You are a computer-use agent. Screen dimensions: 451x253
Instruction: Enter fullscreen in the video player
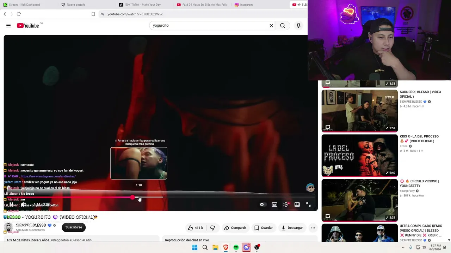308,205
